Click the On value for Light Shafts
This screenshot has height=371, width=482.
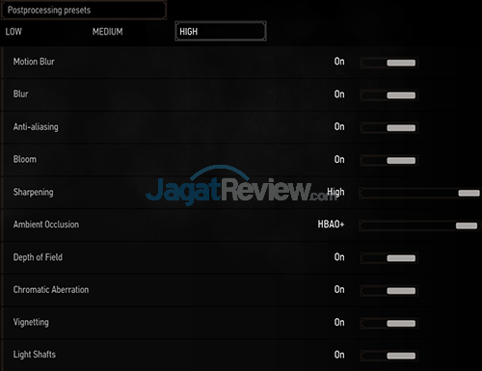tap(339, 355)
